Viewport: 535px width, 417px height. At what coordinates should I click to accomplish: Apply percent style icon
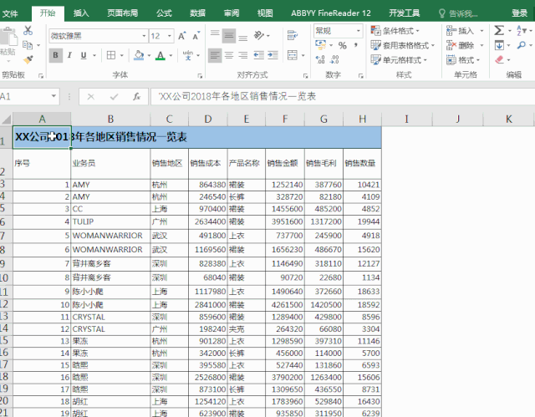(x=343, y=45)
